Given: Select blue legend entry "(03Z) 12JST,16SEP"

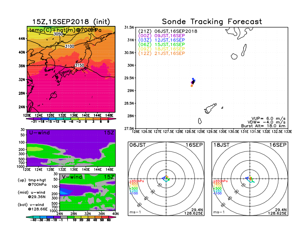Looking at the screenshot, I should (x=162, y=40).
